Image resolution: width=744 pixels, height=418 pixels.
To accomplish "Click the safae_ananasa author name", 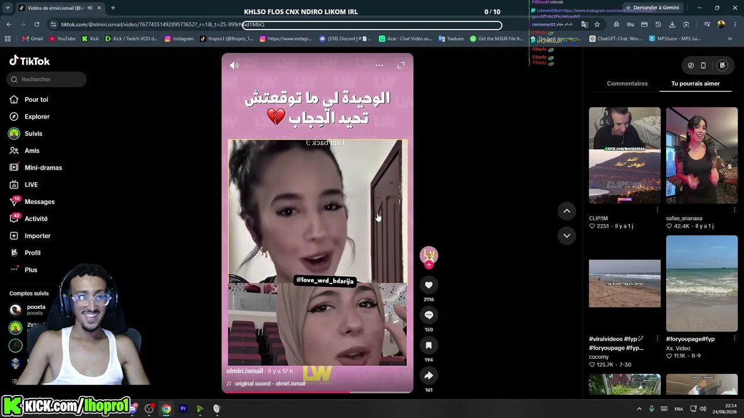I will point(684,218).
